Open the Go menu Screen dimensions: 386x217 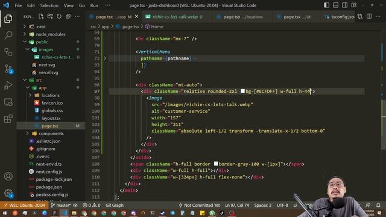(x=82, y=5)
